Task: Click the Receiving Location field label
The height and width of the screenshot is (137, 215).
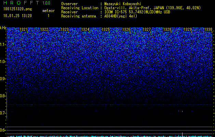Action: click(x=80, y=8)
